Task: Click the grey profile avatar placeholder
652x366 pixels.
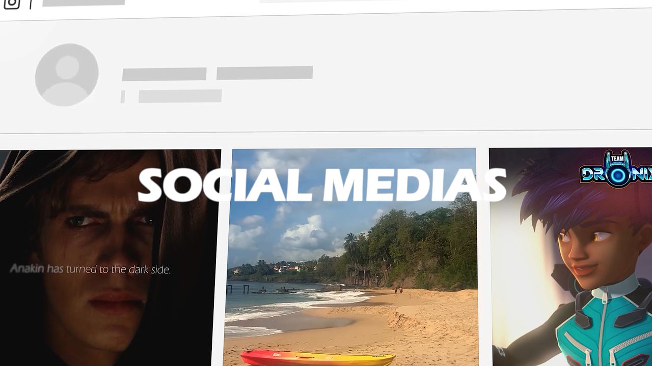Action: tap(67, 75)
